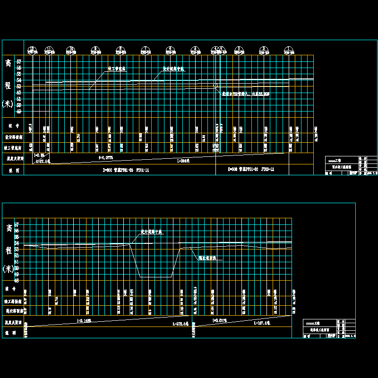Select the 施工管底线 leader annotation
The image size is (378, 378).
coord(117,69)
